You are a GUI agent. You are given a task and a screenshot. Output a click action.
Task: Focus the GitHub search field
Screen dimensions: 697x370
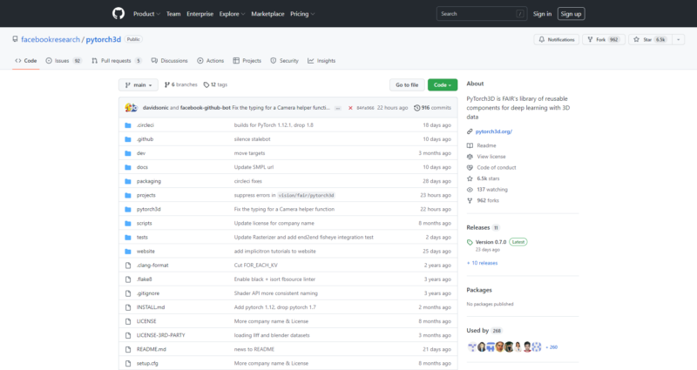click(x=481, y=14)
